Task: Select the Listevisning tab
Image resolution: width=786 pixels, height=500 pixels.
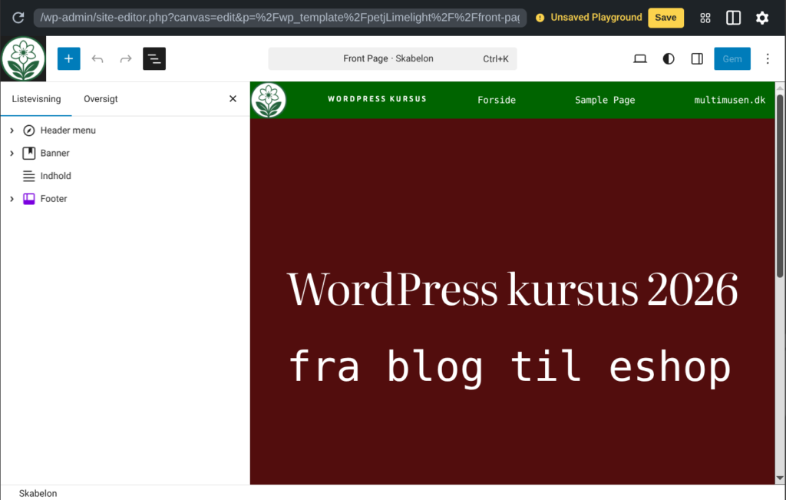Action: coord(36,99)
